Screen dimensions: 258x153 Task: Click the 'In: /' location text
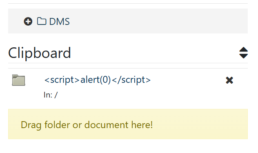[x=51, y=95]
